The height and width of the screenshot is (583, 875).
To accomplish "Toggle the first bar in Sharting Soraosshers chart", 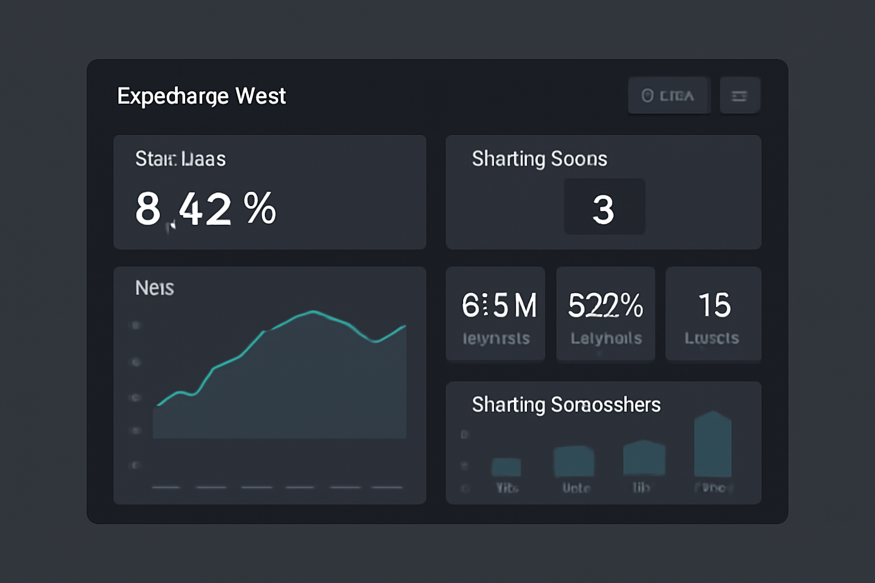I will (506, 468).
